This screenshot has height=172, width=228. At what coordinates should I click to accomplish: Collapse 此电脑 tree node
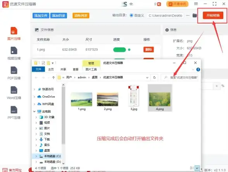(35, 112)
